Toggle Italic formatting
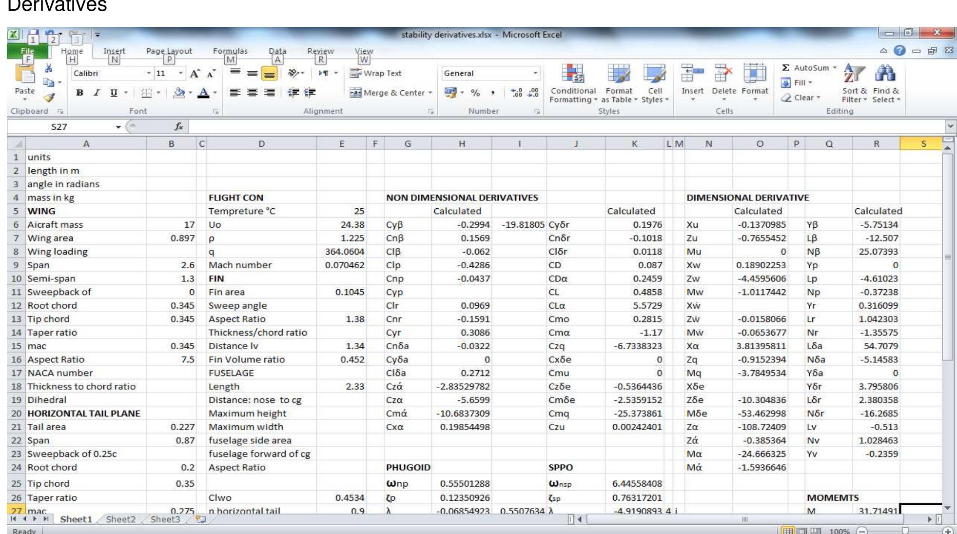Viewport: 957px width, 534px height. [97, 93]
